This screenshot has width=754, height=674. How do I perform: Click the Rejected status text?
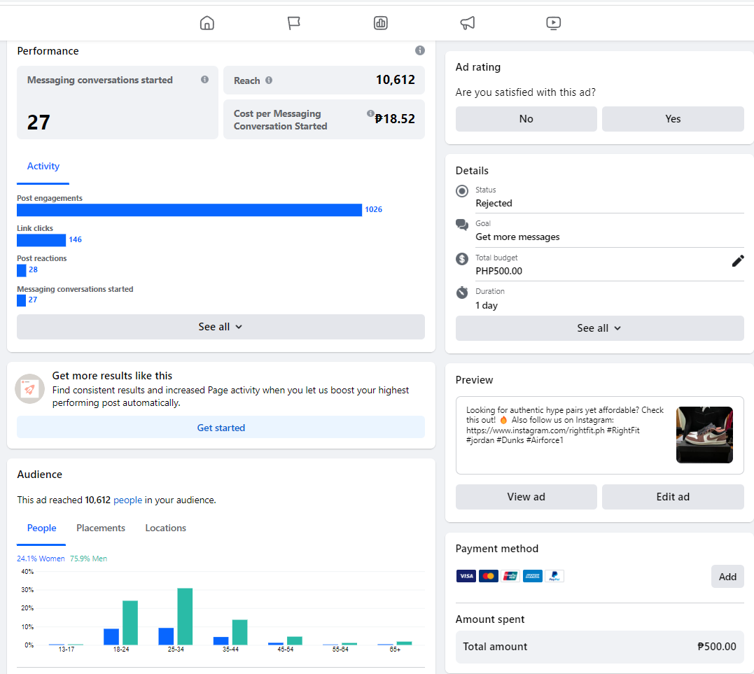click(x=494, y=204)
